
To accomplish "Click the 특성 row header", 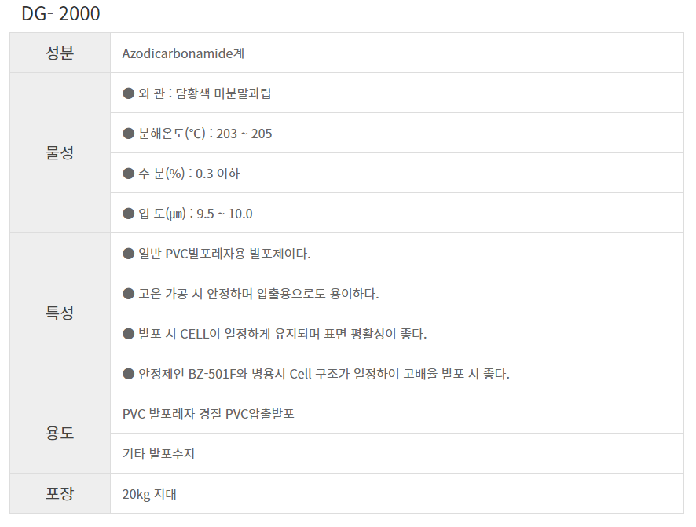I will coord(60,313).
